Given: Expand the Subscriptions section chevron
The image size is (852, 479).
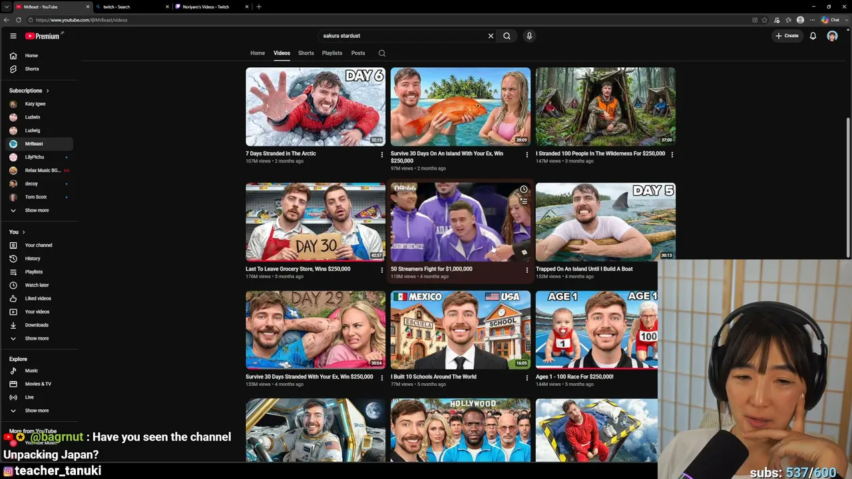Looking at the screenshot, I should (47, 90).
